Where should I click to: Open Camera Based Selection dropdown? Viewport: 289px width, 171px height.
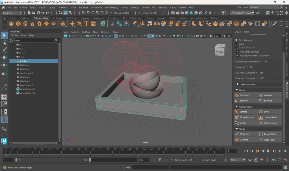tap(261, 61)
